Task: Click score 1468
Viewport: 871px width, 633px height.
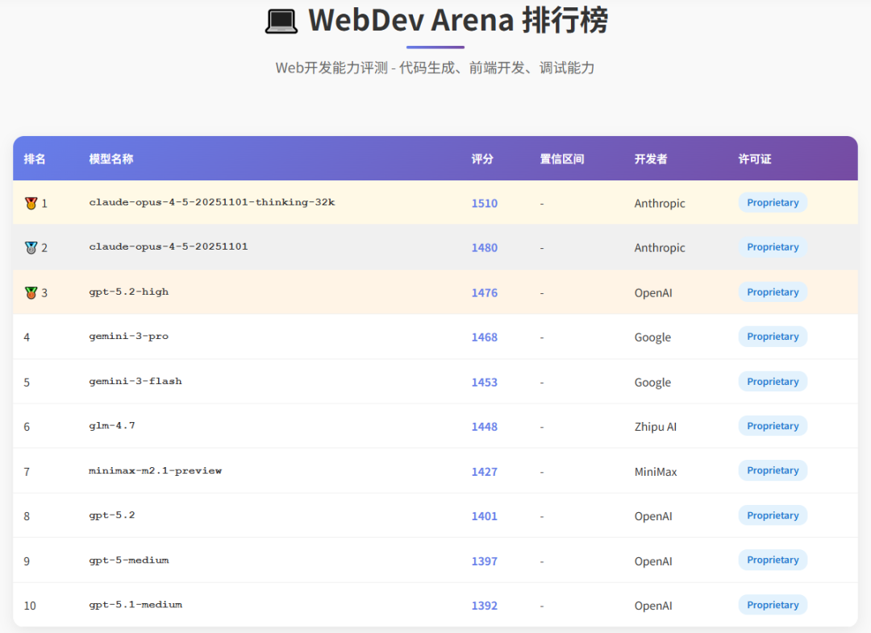Action: pyautogui.click(x=485, y=337)
